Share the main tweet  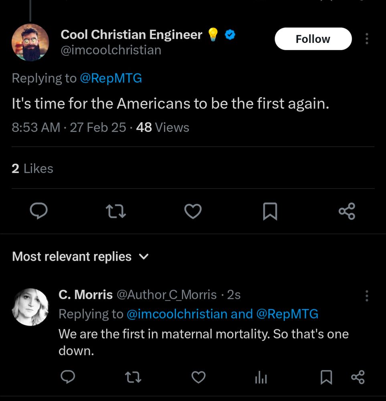coord(347,211)
